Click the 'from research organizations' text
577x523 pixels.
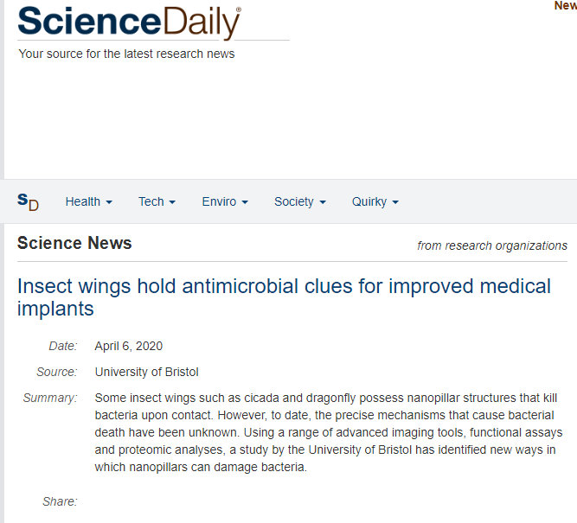492,246
